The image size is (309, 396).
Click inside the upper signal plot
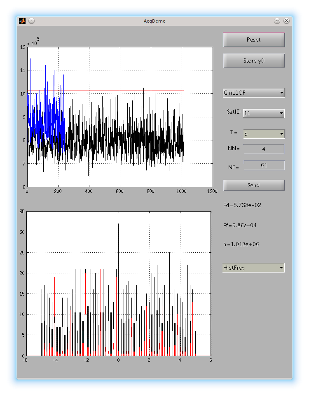[120, 117]
